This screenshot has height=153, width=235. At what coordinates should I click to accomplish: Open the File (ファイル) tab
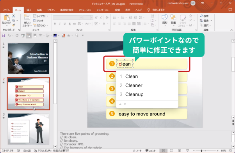point(6,10)
